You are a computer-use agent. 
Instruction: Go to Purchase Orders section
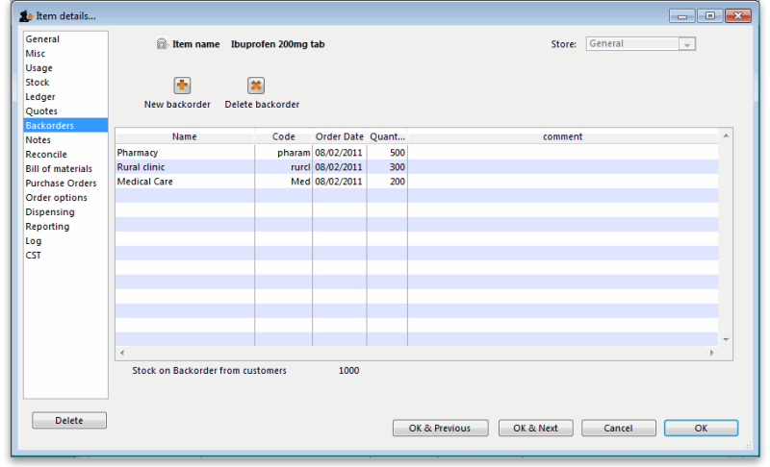coord(65,184)
